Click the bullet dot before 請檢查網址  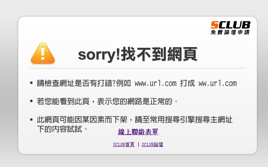pos(31,83)
